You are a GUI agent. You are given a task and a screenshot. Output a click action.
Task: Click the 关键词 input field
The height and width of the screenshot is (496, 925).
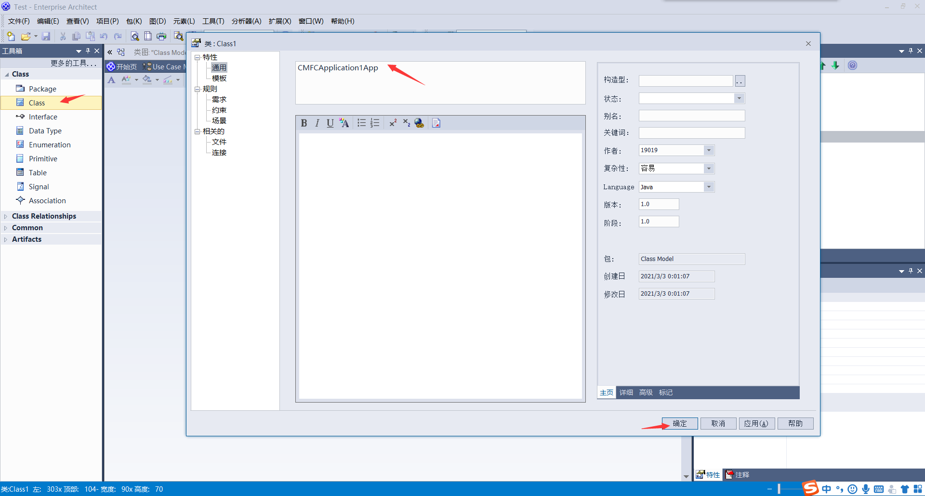coord(691,133)
